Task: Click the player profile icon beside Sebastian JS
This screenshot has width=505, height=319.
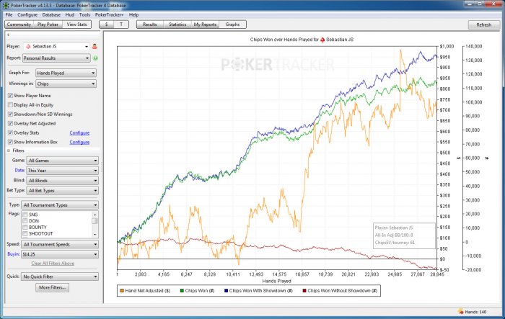Action: coord(95,46)
